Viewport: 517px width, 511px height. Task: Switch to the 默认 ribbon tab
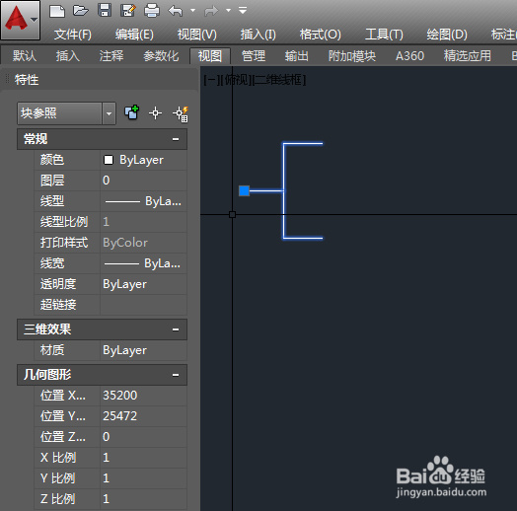[25, 55]
